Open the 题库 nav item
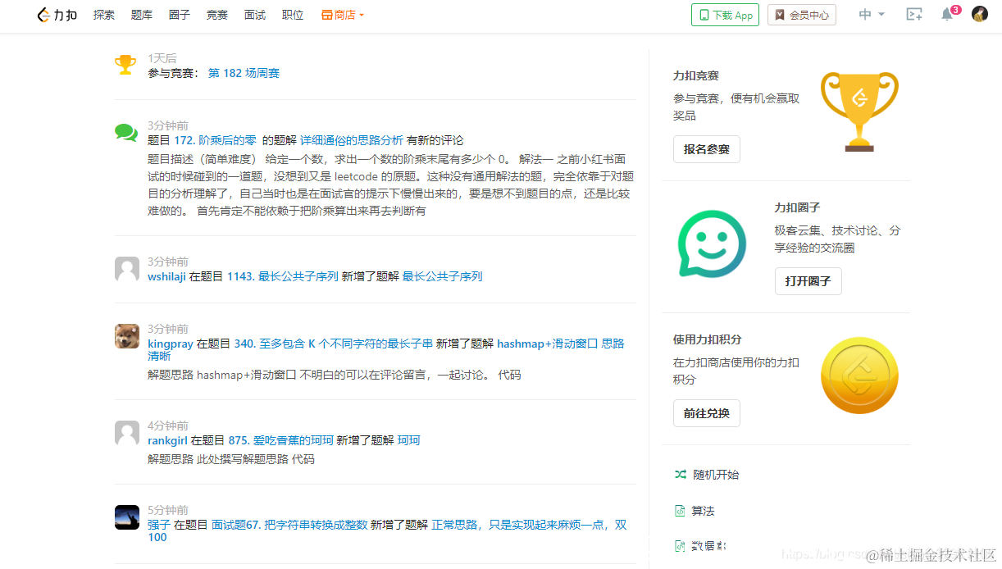Image resolution: width=1002 pixels, height=569 pixels. 142,15
